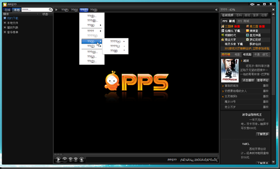280x169 pixels.
Task: Open the 注册 tab
Action: pos(264,15)
